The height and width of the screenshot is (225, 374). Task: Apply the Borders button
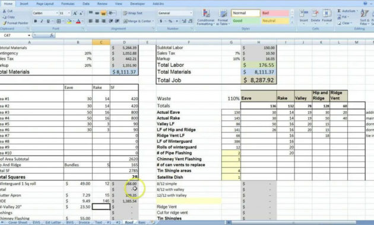59,21
